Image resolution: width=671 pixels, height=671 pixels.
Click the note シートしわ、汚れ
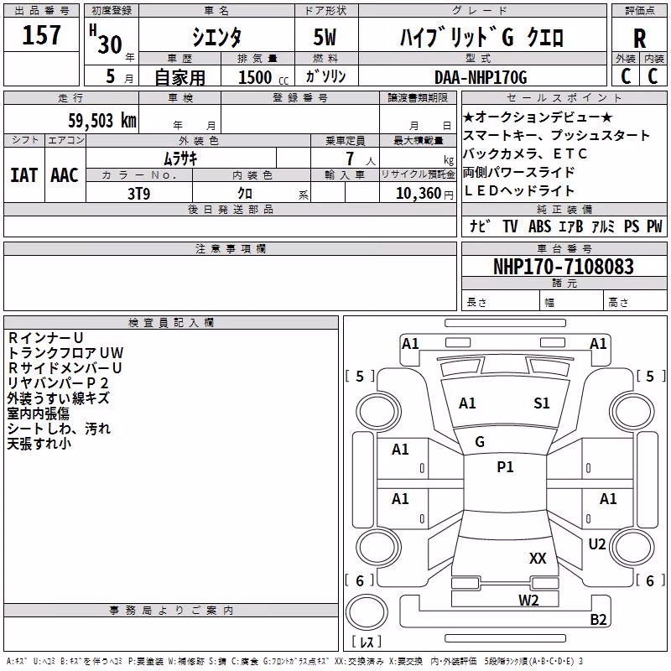coord(59,429)
